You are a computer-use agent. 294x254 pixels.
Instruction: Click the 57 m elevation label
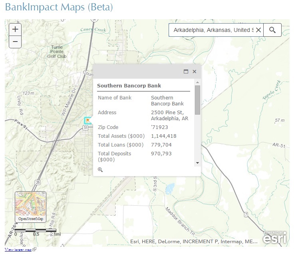(280, 120)
